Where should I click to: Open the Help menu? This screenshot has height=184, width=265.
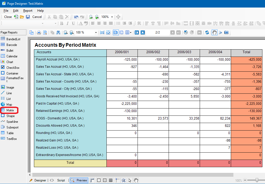tap(40, 10)
